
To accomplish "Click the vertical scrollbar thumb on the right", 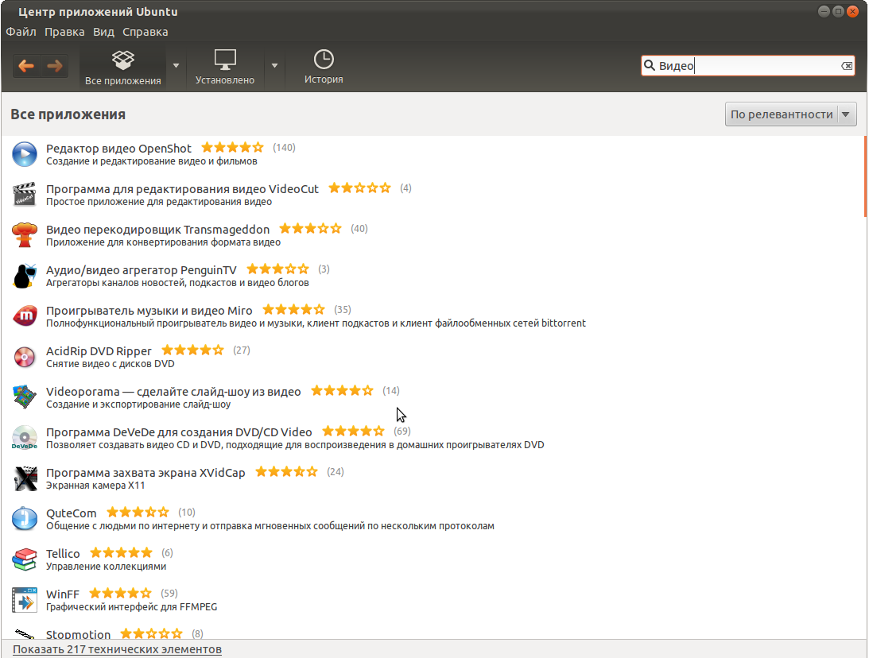I will [865, 176].
